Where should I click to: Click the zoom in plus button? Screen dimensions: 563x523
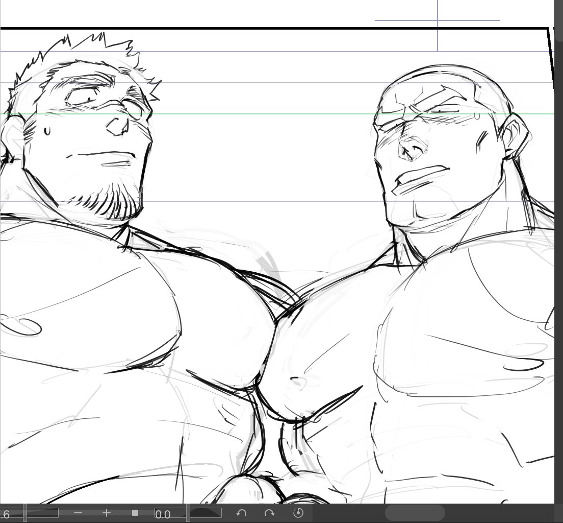click(x=106, y=513)
